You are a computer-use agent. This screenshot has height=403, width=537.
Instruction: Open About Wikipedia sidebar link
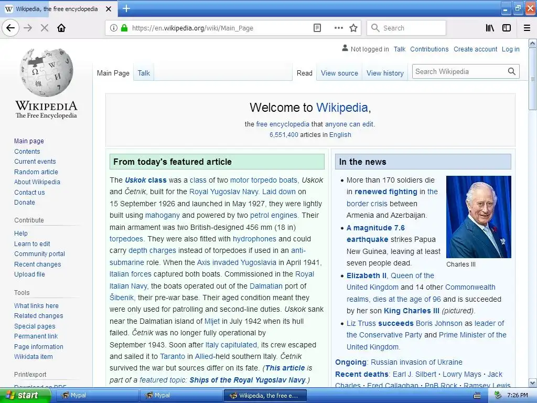37,182
